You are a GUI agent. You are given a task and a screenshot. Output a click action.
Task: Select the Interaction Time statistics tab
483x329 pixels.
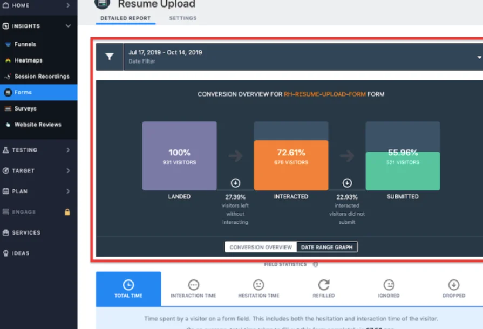click(193, 289)
